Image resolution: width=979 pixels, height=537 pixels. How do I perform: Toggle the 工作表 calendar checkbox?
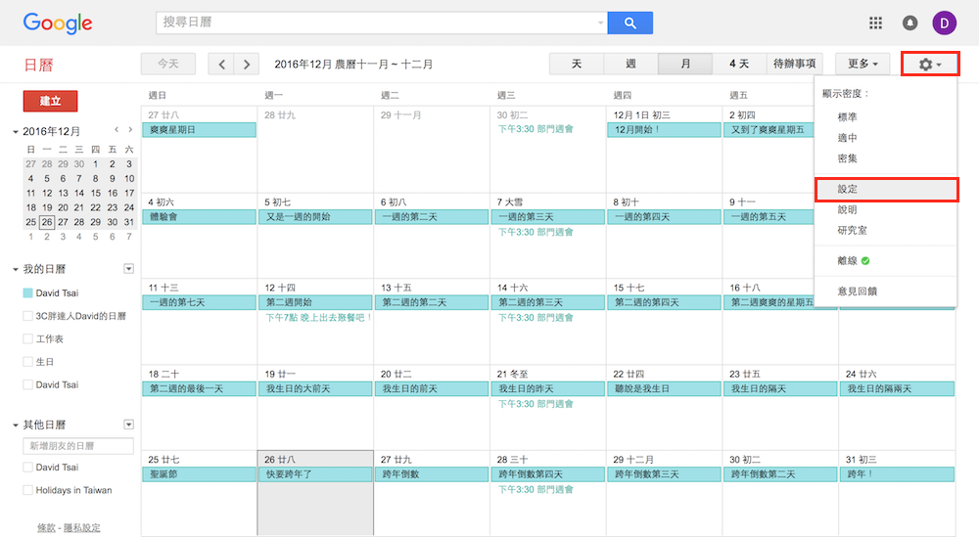pos(28,338)
